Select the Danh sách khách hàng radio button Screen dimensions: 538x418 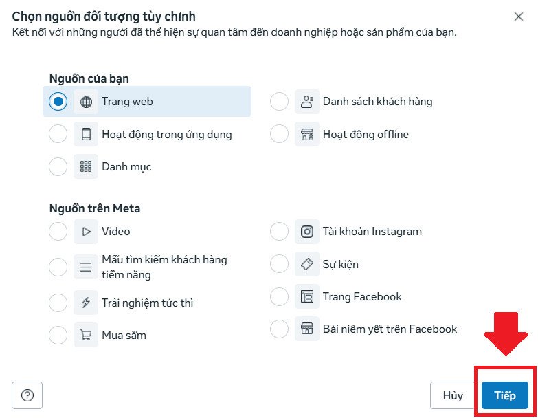[x=280, y=102]
